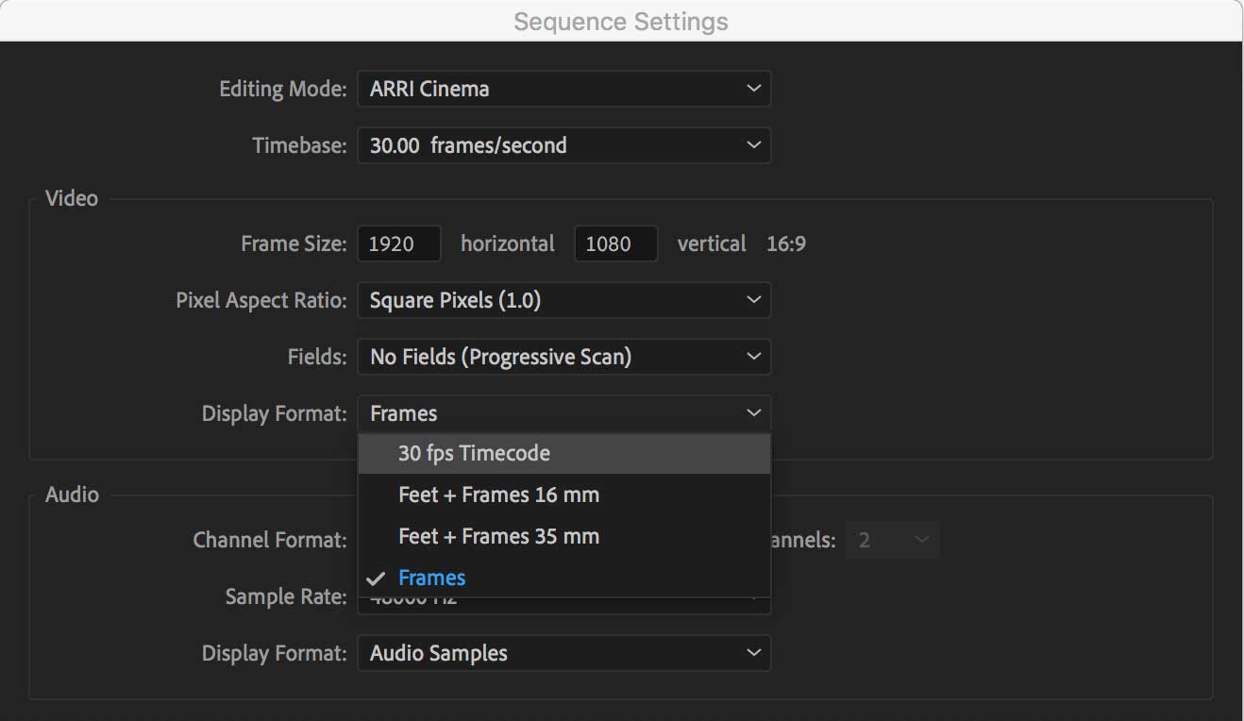Click the vertical frame size field showing 1080
1244x721 pixels.
615,243
